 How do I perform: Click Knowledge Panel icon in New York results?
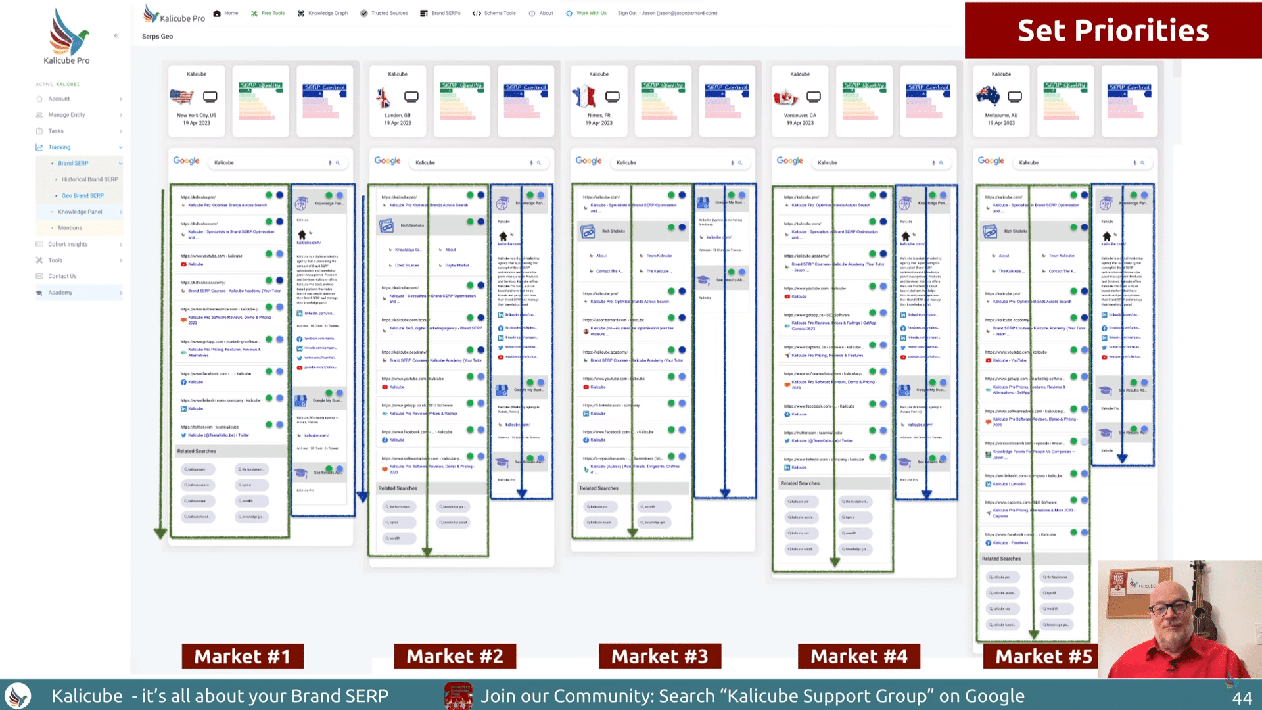point(302,203)
